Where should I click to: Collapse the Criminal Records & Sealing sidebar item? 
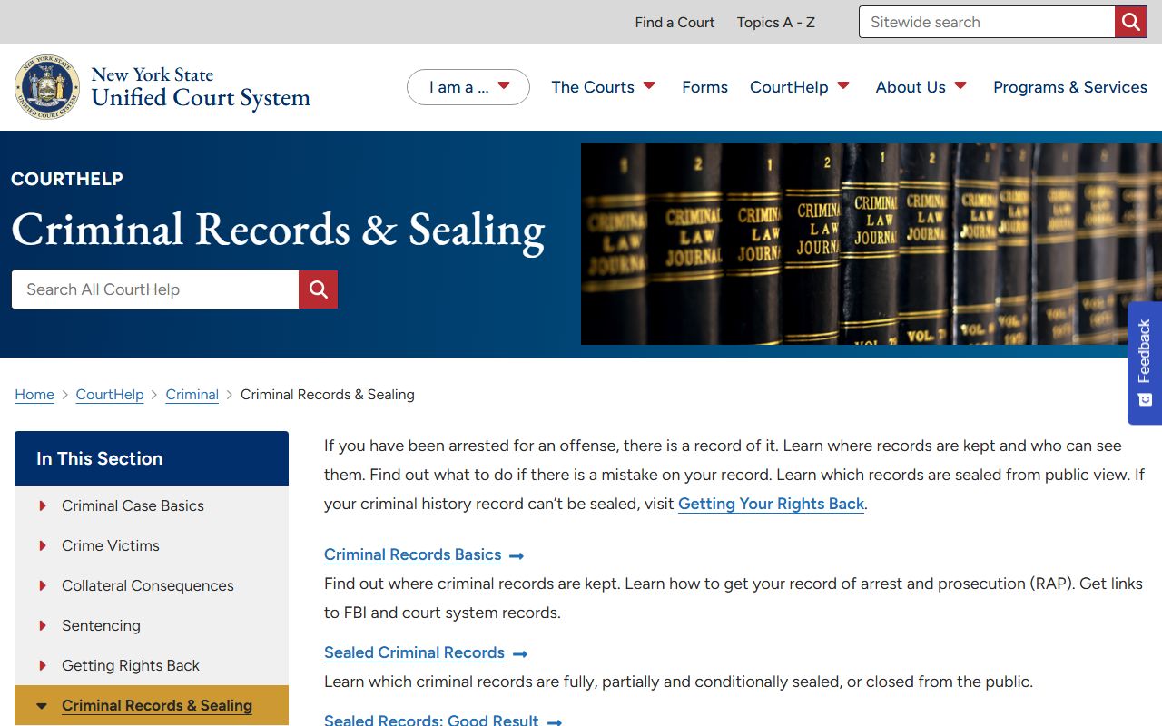[42, 705]
